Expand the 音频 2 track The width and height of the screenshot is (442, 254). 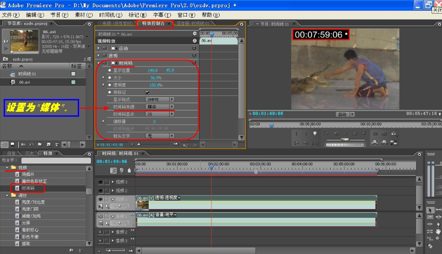point(113,232)
